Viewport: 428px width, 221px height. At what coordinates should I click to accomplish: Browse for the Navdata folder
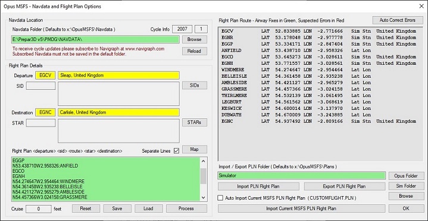[194, 39]
